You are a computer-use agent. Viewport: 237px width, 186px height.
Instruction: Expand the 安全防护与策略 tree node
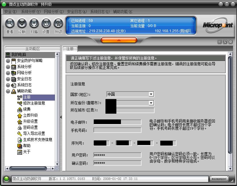(x=8, y=61)
